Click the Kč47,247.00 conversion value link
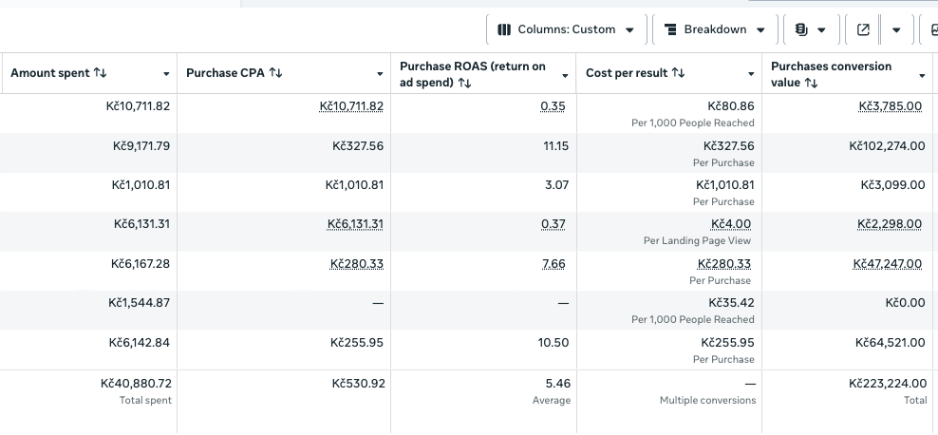Image resolution: width=938 pixels, height=435 pixels. (x=888, y=264)
